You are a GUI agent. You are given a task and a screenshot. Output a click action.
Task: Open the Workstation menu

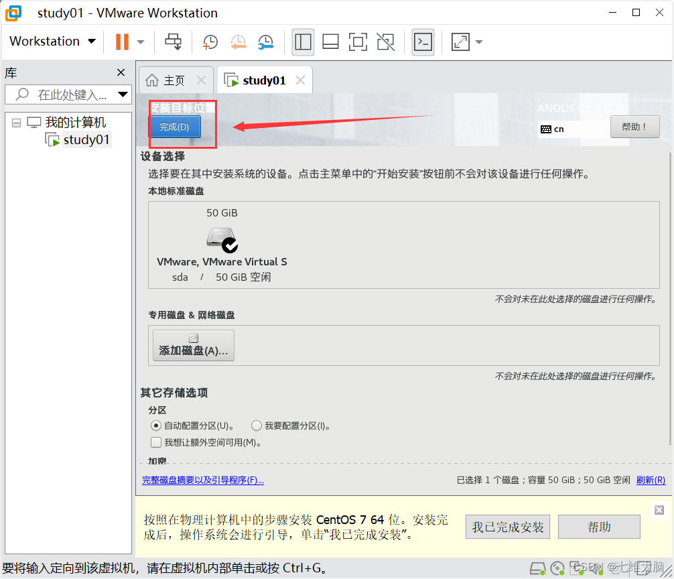coord(52,42)
